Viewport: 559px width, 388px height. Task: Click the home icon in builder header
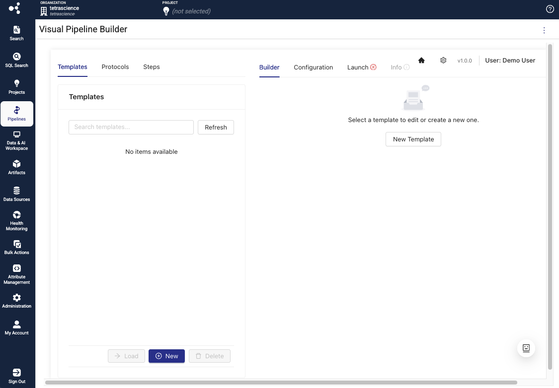tap(421, 60)
